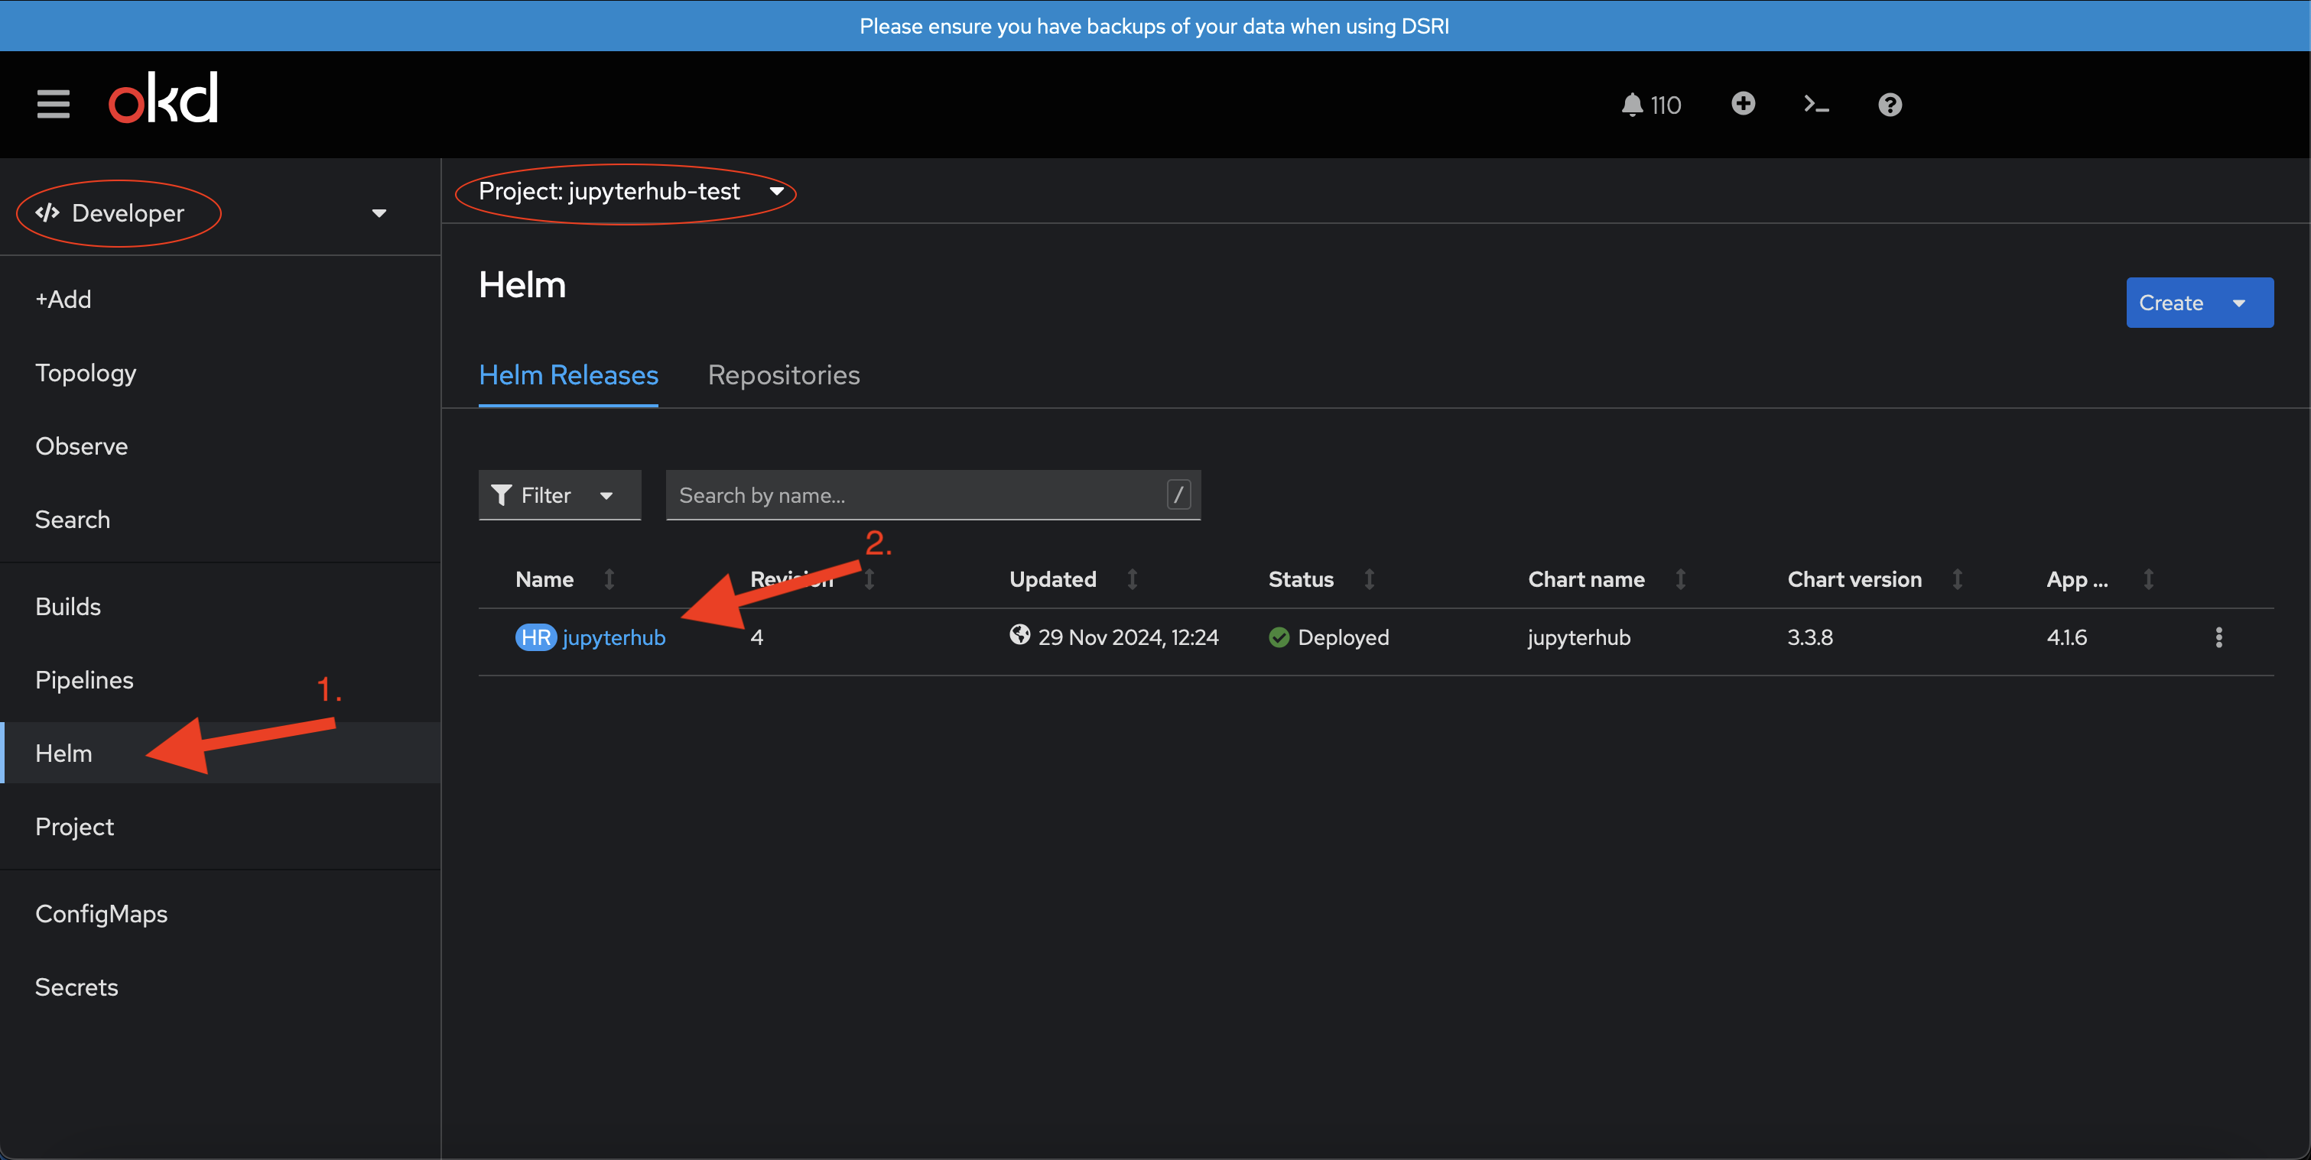Toggle the hamburger navigation menu

[53, 104]
